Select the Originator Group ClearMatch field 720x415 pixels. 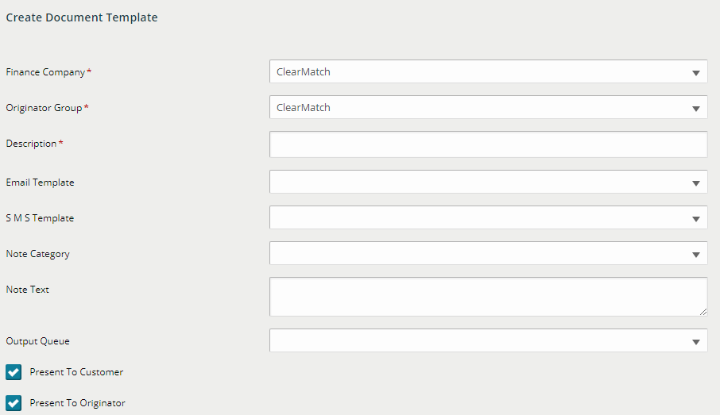(x=488, y=107)
